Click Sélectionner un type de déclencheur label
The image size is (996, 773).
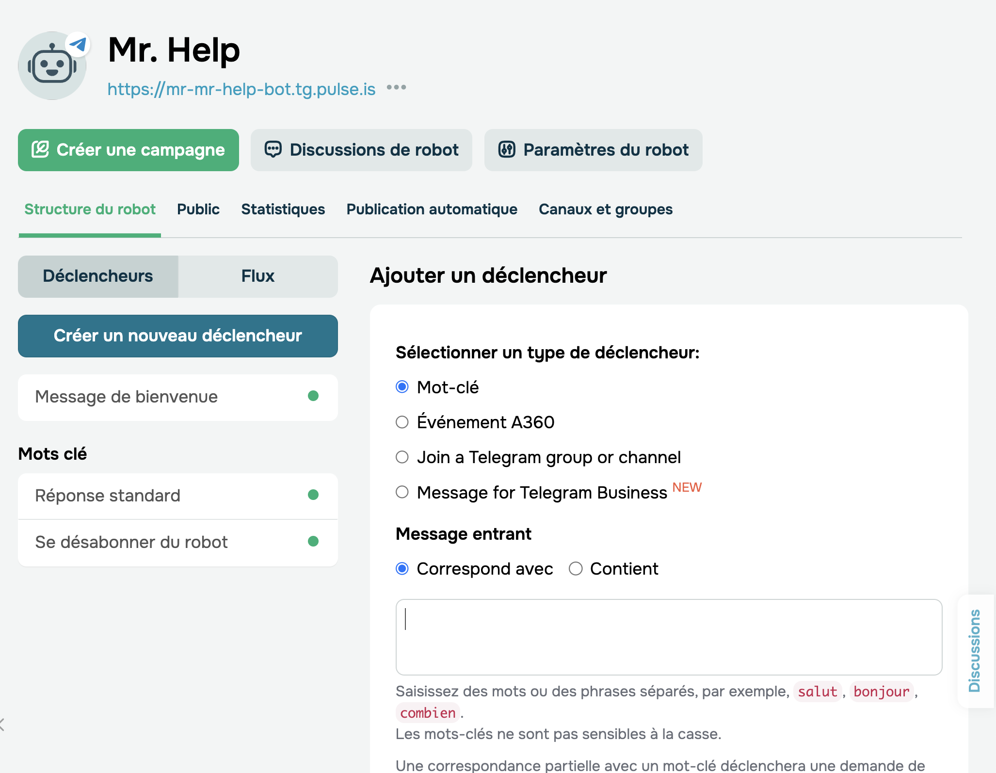click(x=547, y=353)
